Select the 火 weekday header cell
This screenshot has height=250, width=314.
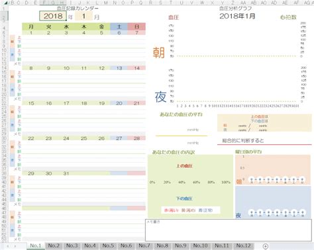(x=48, y=26)
